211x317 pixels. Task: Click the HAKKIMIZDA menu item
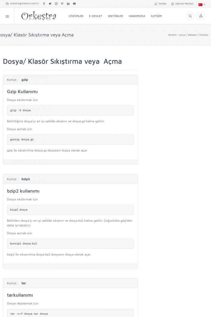point(137,16)
